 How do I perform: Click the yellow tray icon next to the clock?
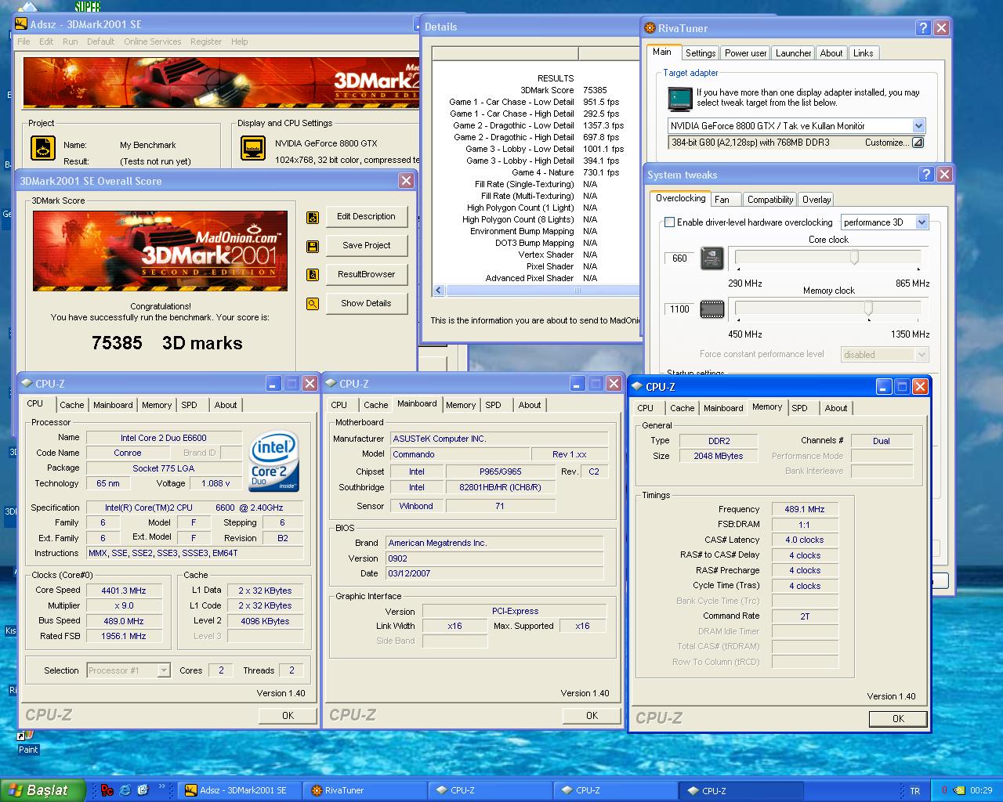click(960, 790)
